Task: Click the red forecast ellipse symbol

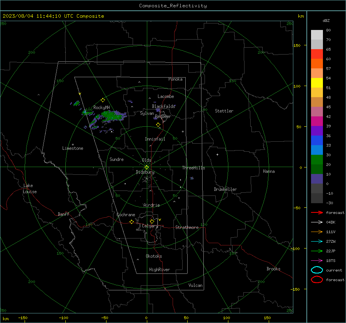Action: (x=317, y=280)
